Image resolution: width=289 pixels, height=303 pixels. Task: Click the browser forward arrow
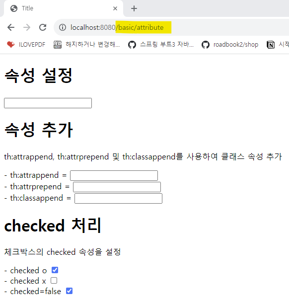(x=27, y=27)
